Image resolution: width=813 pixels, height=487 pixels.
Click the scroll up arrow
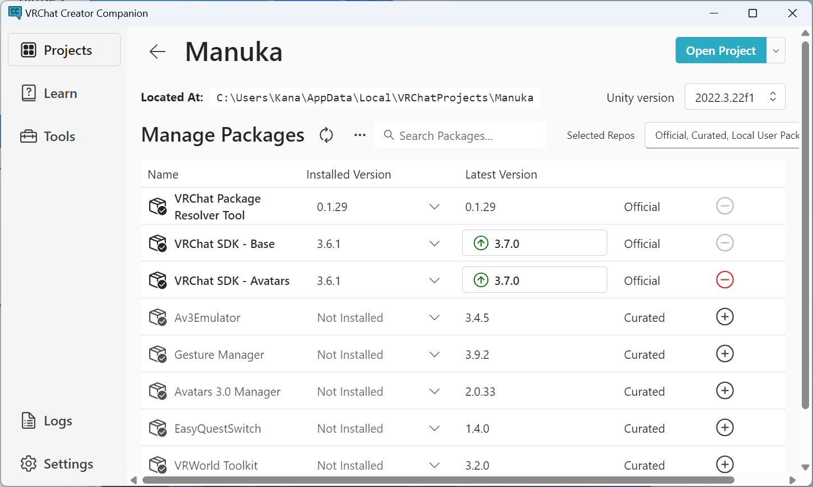pos(805,33)
